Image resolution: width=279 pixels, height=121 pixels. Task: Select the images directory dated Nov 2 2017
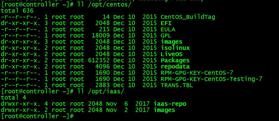coord(164,110)
